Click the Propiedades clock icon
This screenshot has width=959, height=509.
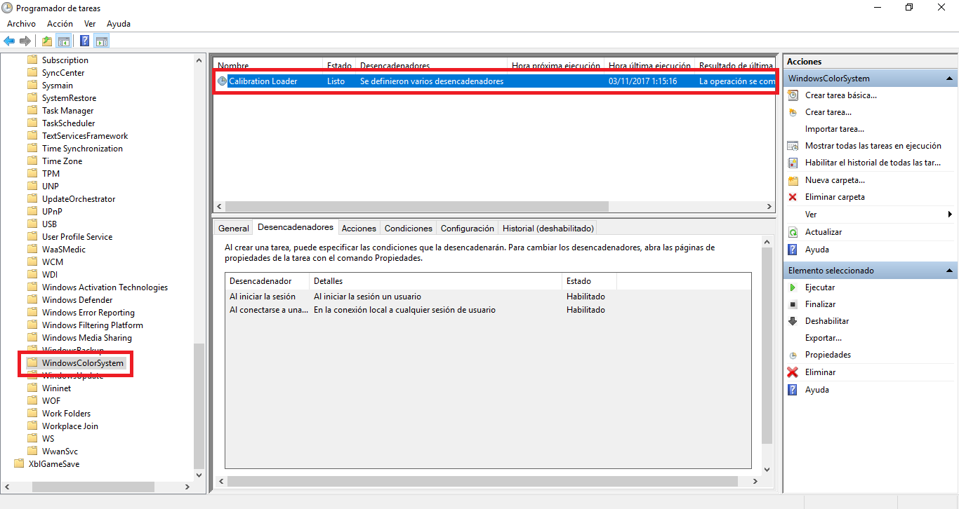coord(793,355)
